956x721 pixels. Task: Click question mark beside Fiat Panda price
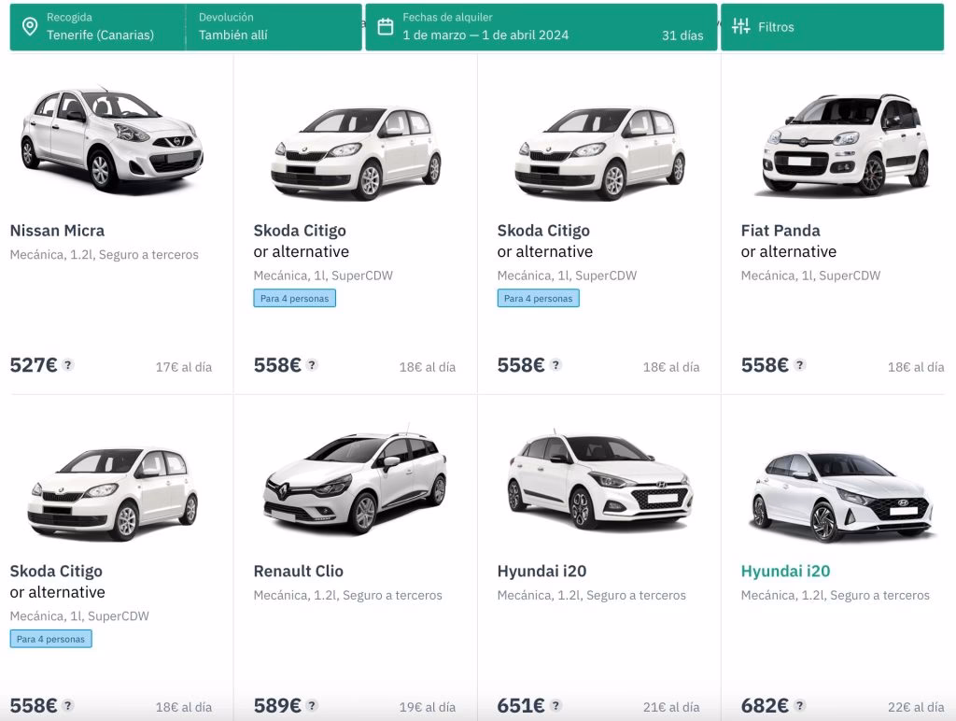[x=800, y=365]
